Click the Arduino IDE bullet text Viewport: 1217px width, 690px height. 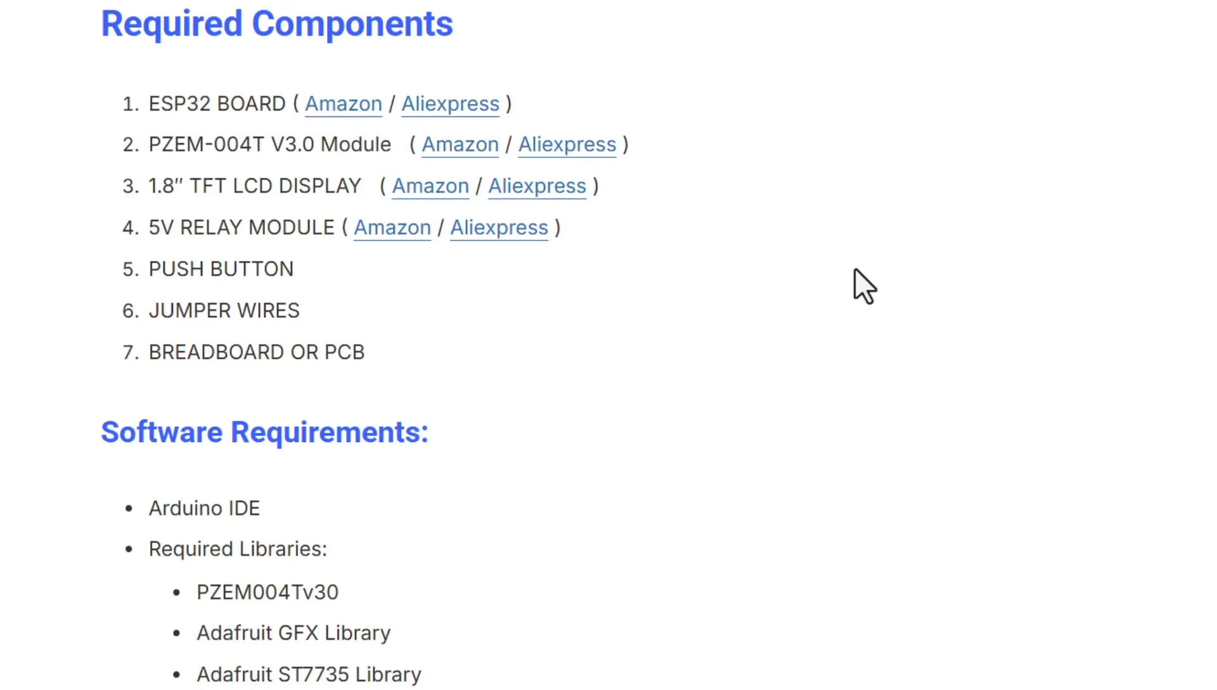[204, 509]
